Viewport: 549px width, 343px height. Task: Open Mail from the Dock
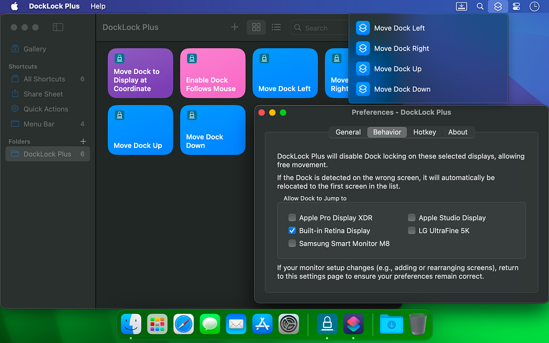point(236,324)
